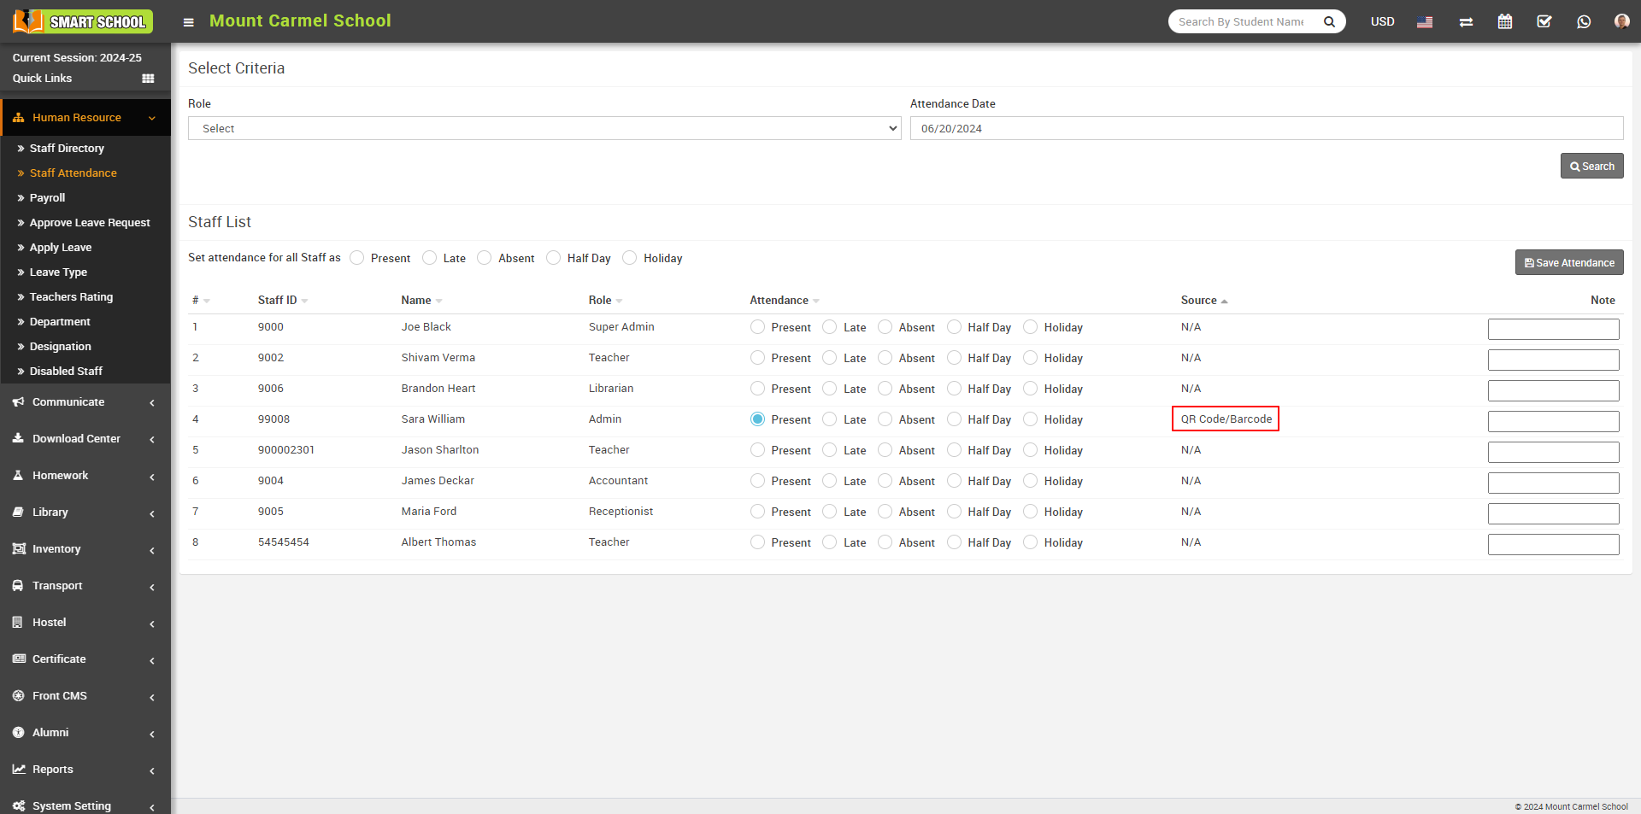Open the Role selection dropdown
This screenshot has height=814, width=1641.
pos(544,128)
